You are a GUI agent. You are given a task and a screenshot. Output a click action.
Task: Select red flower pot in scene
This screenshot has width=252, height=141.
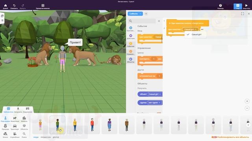pos(32,62)
